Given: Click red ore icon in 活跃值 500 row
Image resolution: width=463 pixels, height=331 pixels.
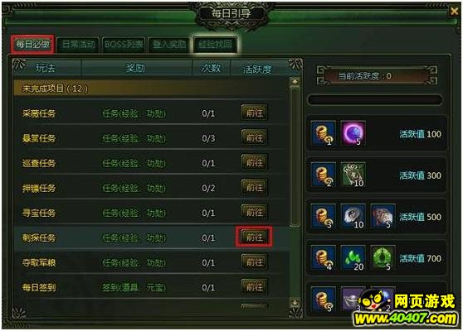Looking at the screenshot, I should tap(383, 216).
